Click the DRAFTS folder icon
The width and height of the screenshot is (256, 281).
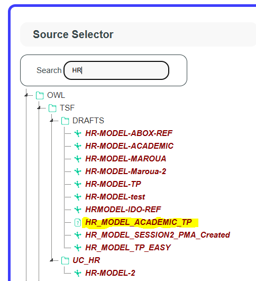coord(65,121)
